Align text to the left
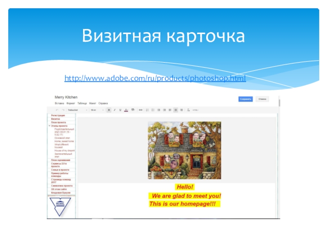 coord(170,110)
